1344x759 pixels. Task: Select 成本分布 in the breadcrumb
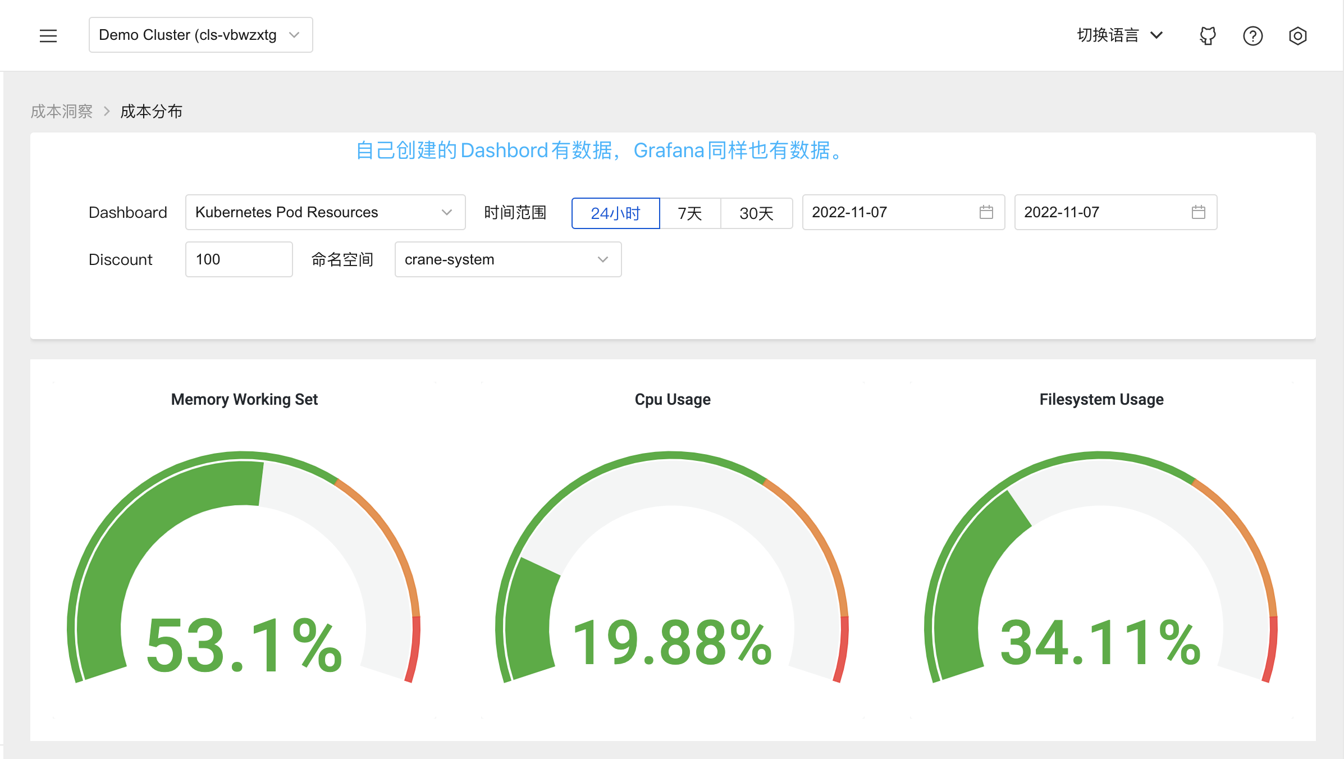151,111
